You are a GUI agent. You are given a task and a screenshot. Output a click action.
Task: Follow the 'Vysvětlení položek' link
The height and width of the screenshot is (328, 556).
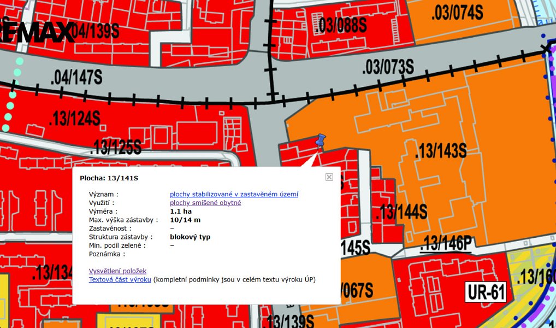click(x=118, y=271)
